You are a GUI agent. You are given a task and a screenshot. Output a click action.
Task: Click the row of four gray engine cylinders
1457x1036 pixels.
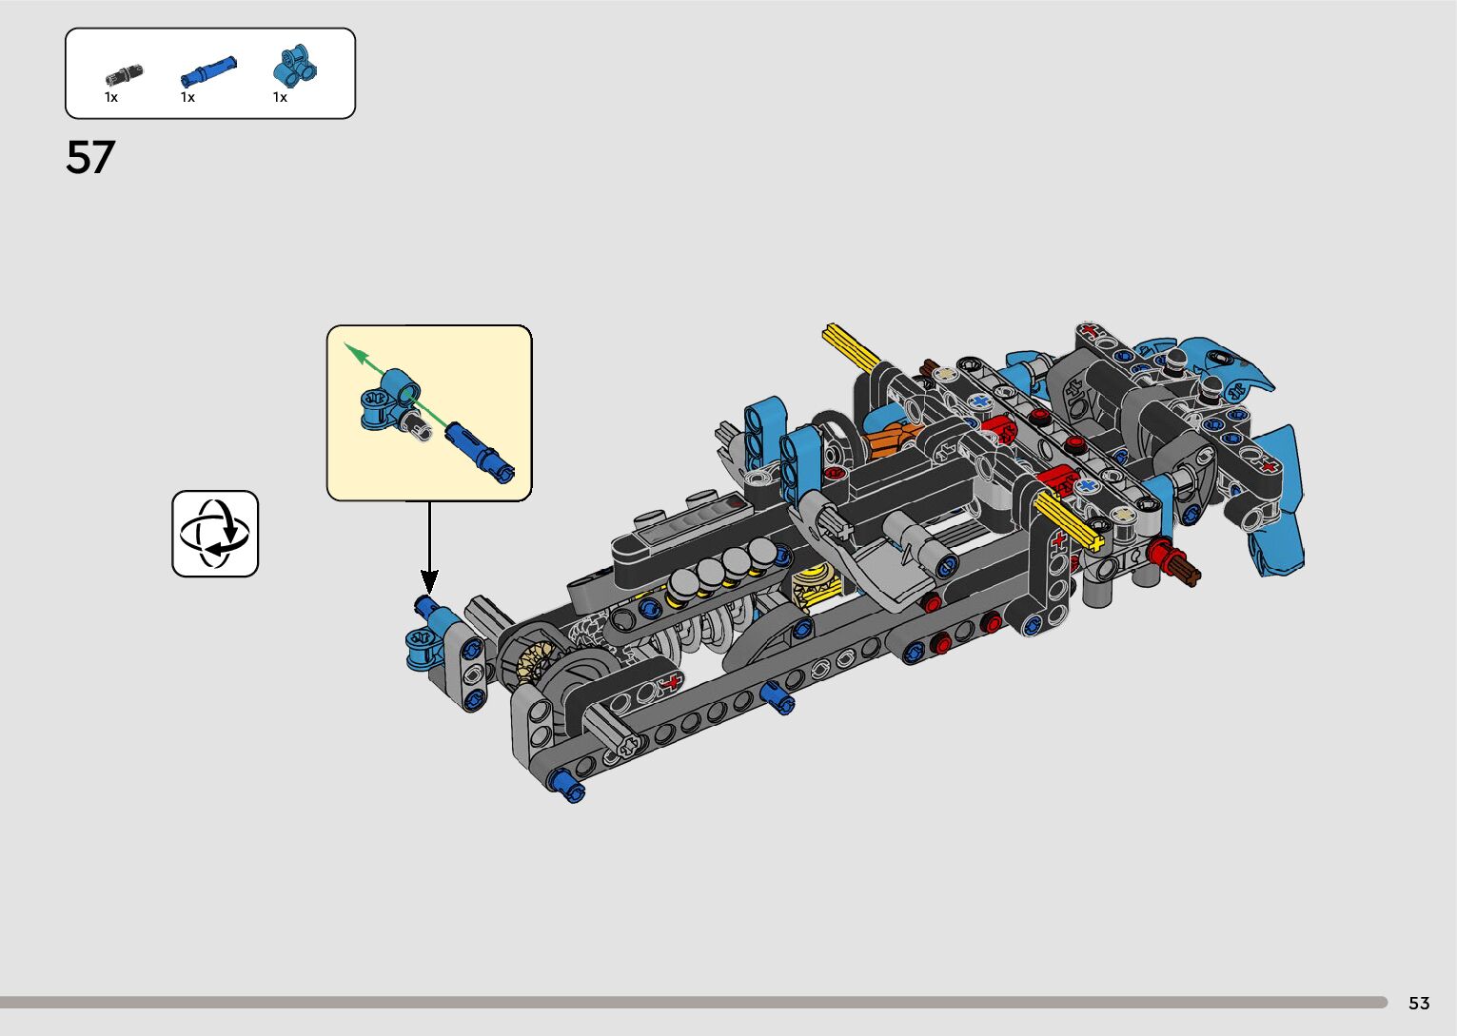(x=719, y=568)
